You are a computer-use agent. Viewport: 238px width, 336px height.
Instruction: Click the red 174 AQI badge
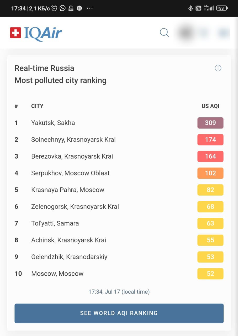coord(210,140)
